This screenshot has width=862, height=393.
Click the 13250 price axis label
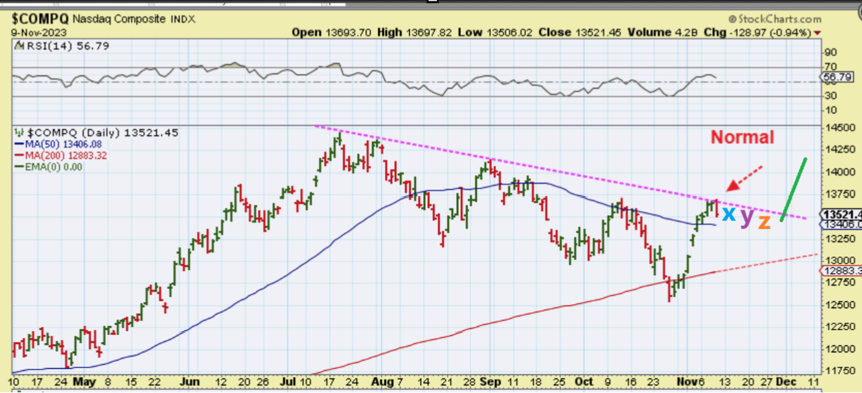pyautogui.click(x=839, y=239)
